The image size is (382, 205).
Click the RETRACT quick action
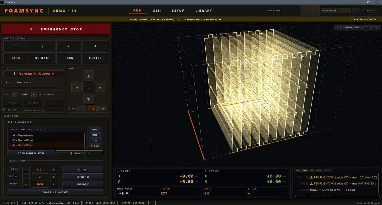click(42, 58)
